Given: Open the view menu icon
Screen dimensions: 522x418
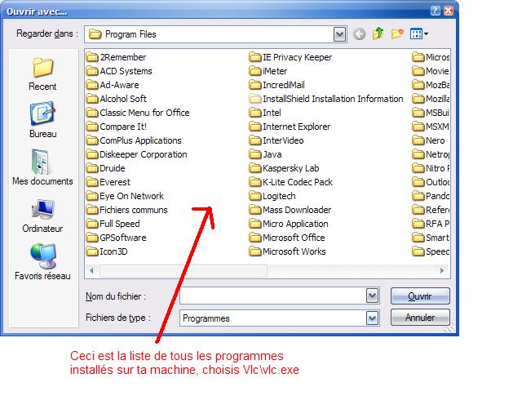Looking at the screenshot, I should pos(419,34).
